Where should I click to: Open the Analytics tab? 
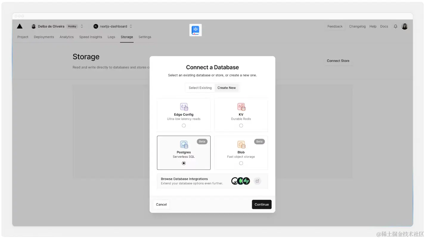pyautogui.click(x=66, y=37)
